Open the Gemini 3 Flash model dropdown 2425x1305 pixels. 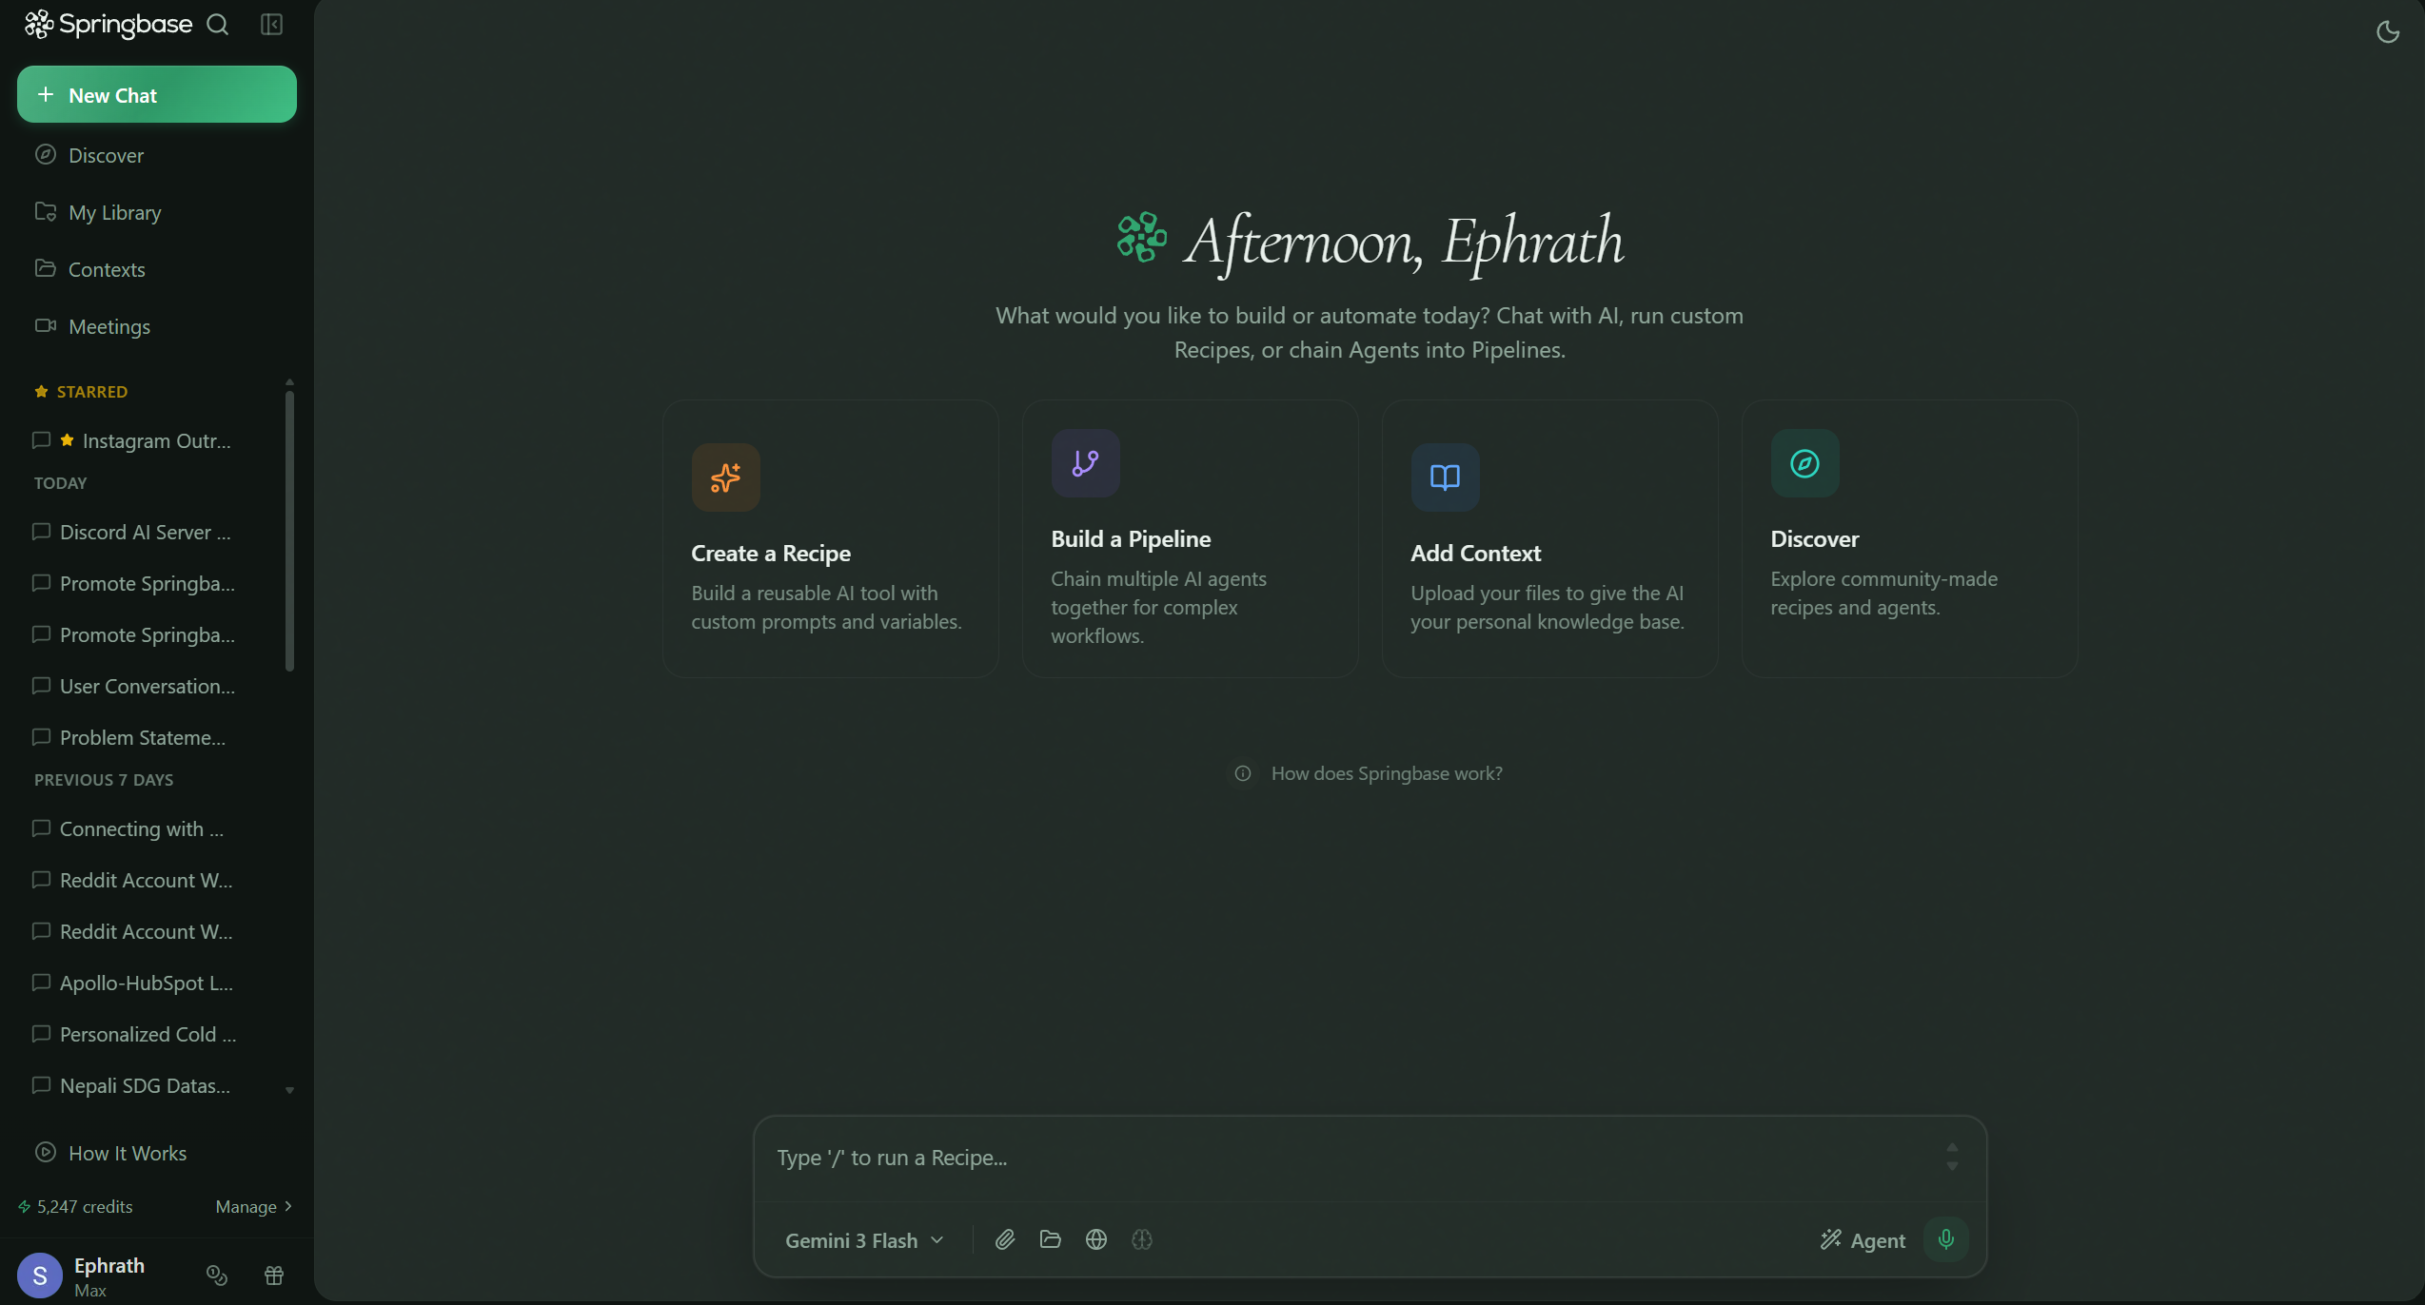(864, 1240)
